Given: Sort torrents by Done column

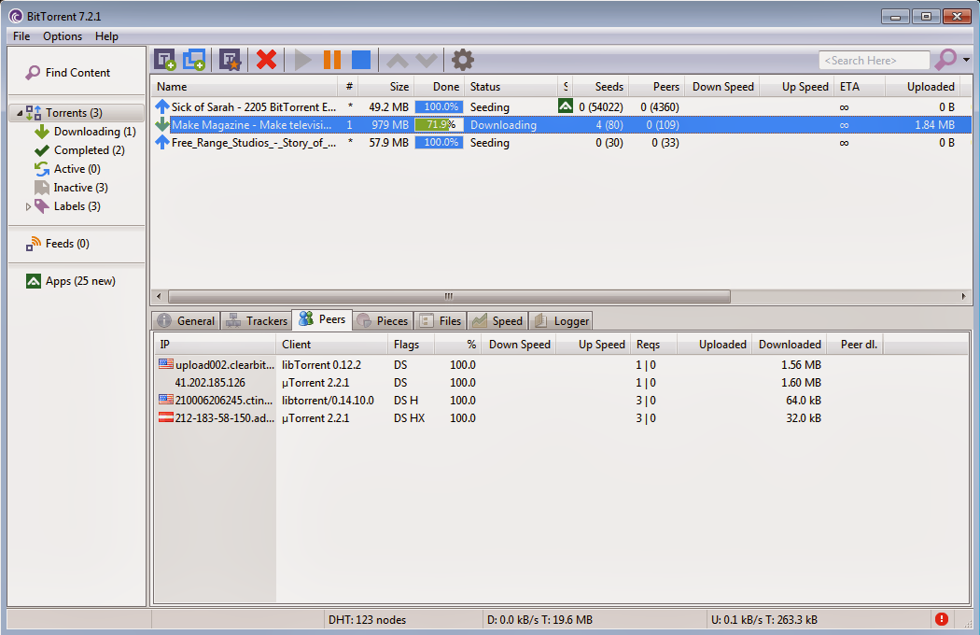Looking at the screenshot, I should [x=439, y=87].
